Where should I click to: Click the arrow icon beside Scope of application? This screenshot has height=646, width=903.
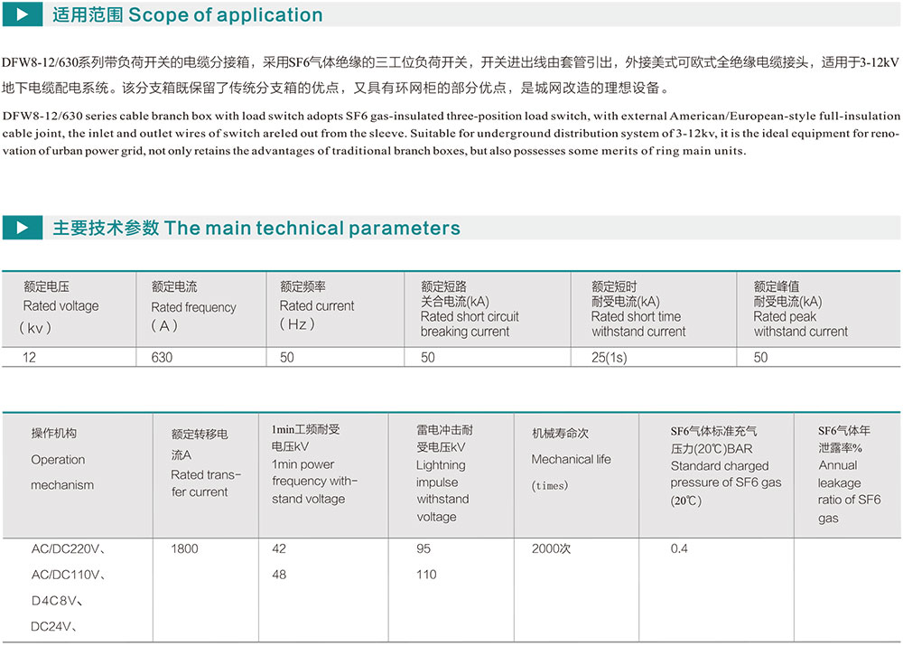[23, 14]
